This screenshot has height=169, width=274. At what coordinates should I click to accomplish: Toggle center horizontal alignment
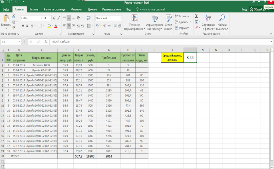(69, 26)
